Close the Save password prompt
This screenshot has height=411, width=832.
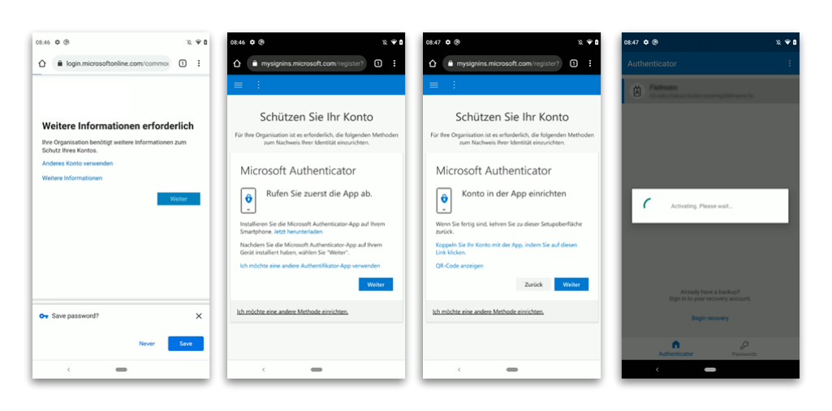pyautogui.click(x=198, y=316)
